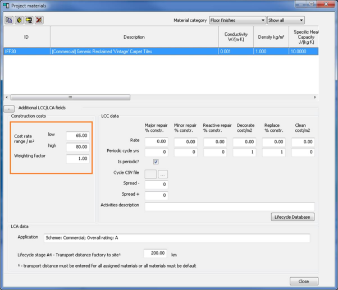
Task: Open the Material category dropdown
Action: coord(237,20)
